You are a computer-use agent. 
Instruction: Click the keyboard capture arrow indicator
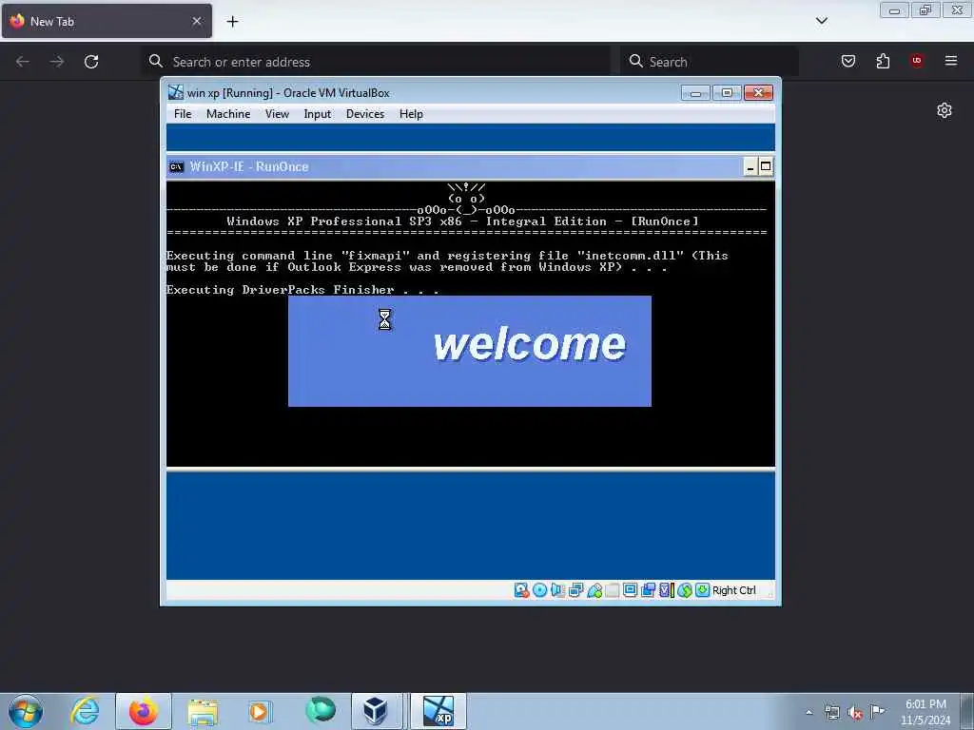[x=703, y=590]
